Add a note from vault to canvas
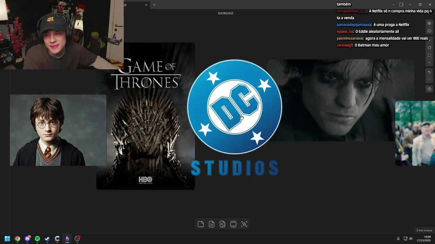 tap(212, 224)
